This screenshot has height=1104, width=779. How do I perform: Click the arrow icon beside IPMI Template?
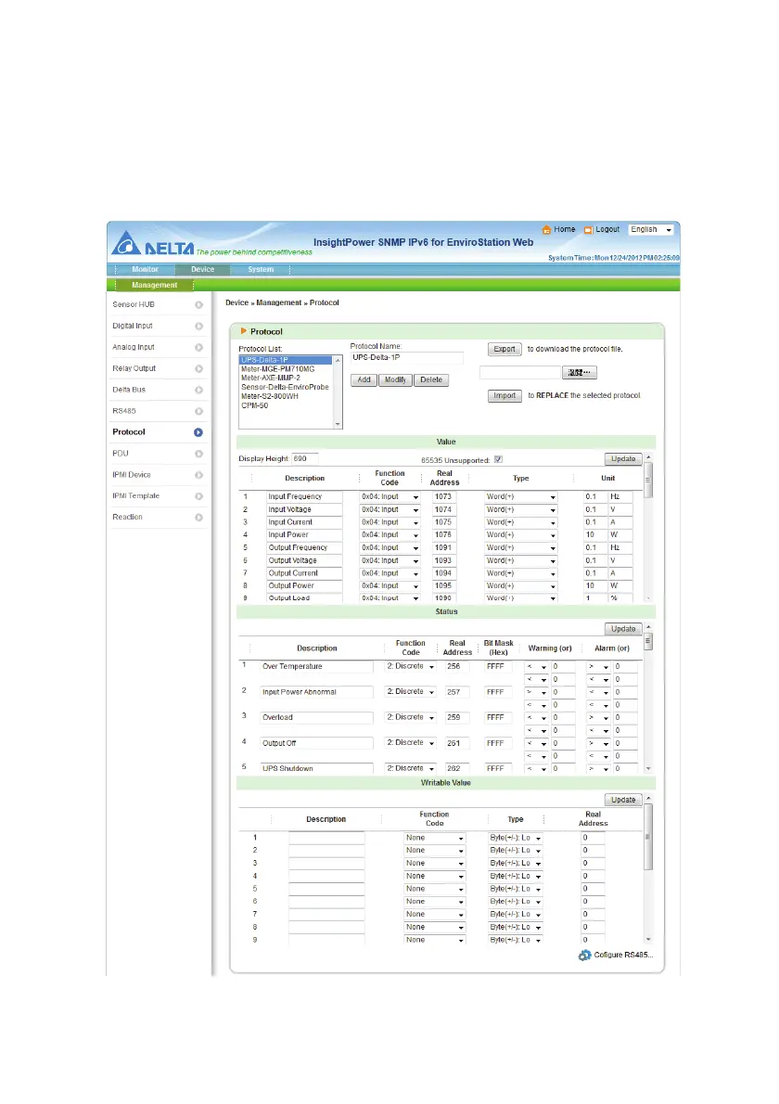tap(198, 496)
